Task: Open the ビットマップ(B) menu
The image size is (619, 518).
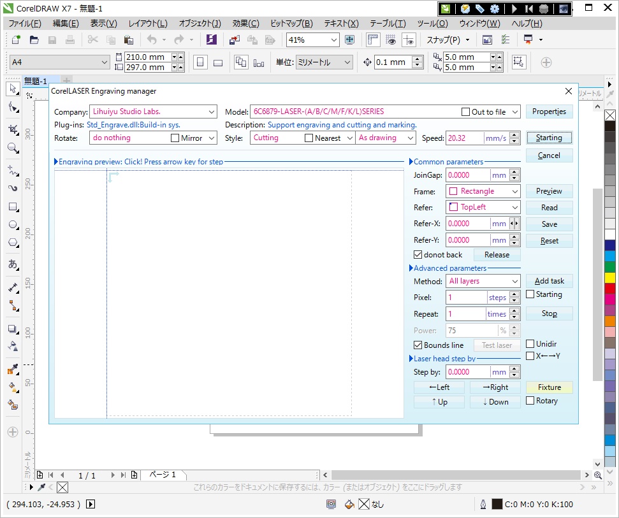Action: coord(291,24)
